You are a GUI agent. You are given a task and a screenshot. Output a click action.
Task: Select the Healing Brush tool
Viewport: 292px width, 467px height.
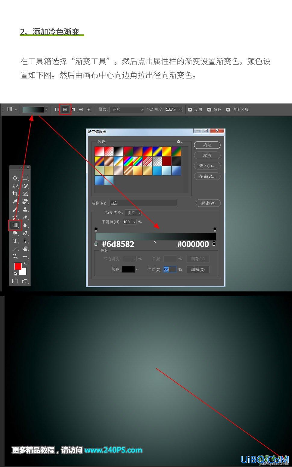[25, 202]
